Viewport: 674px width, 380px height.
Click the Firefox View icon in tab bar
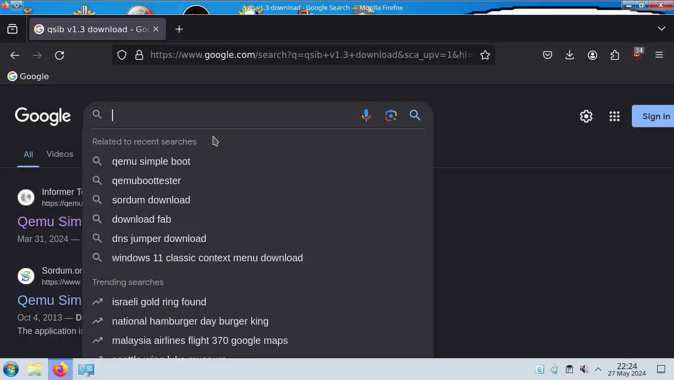pos(12,29)
